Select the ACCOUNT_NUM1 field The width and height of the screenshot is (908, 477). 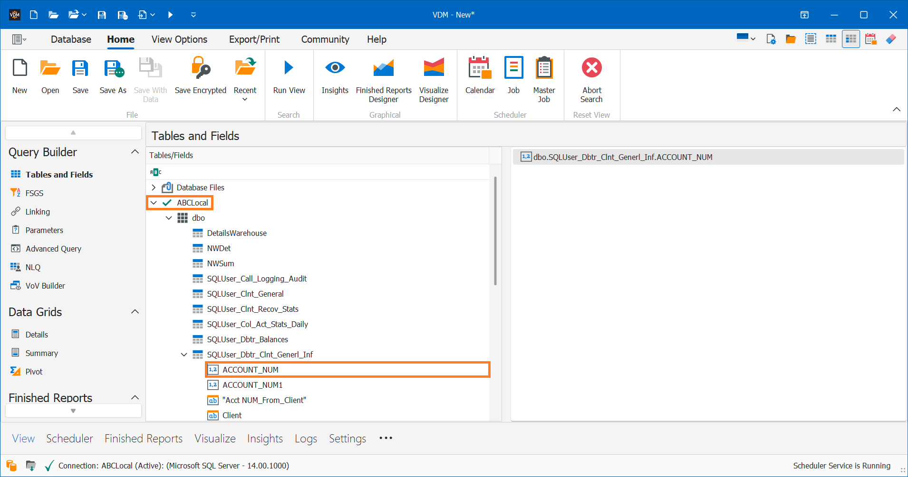pos(252,384)
